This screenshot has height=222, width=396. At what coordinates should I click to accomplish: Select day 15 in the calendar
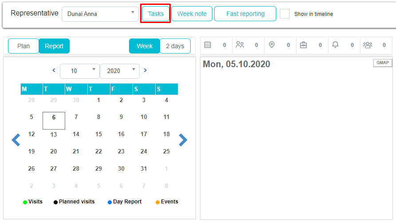coord(98,134)
